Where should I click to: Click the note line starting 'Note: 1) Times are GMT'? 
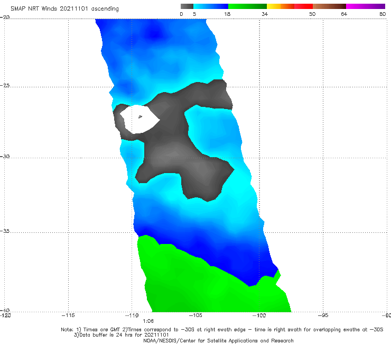coord(222,330)
